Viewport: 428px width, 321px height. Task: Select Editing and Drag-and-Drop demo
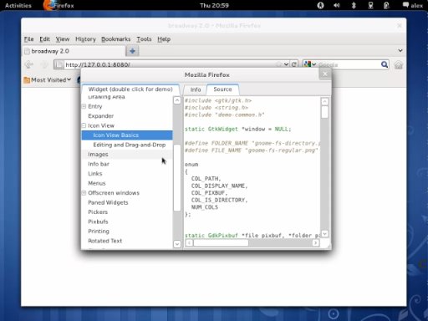[x=127, y=145]
